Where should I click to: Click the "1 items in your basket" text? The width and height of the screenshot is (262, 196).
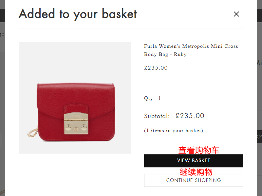click(x=174, y=131)
